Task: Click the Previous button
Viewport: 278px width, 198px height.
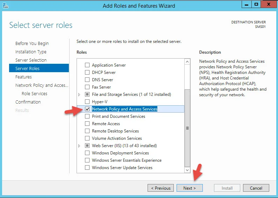Action: coord(161,188)
